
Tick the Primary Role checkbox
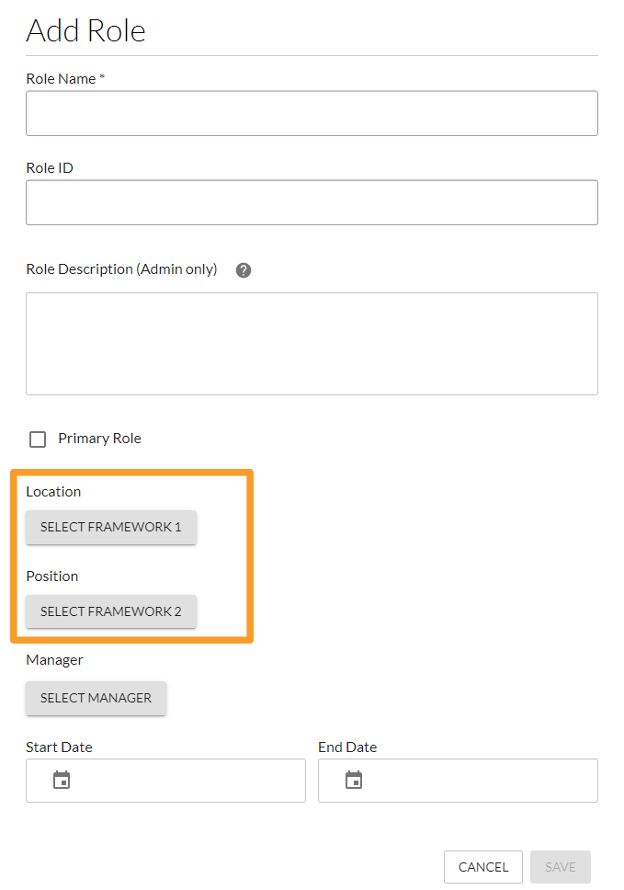(x=38, y=439)
